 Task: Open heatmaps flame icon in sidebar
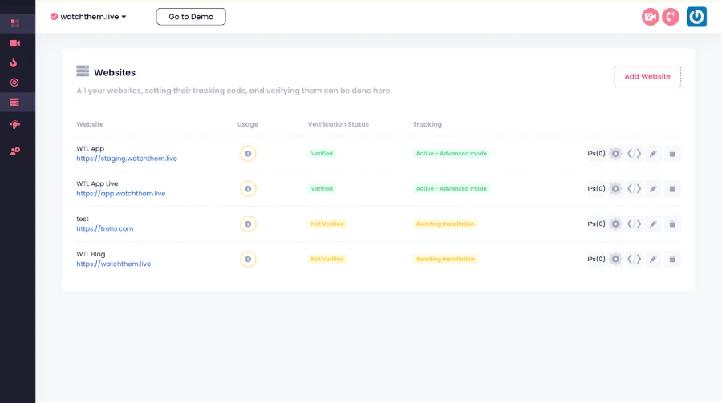click(x=14, y=63)
